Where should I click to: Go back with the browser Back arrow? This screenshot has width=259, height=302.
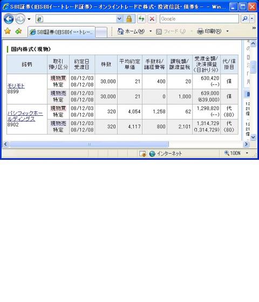point(9,19)
